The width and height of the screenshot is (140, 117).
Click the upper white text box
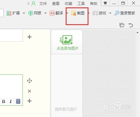tap(11, 36)
